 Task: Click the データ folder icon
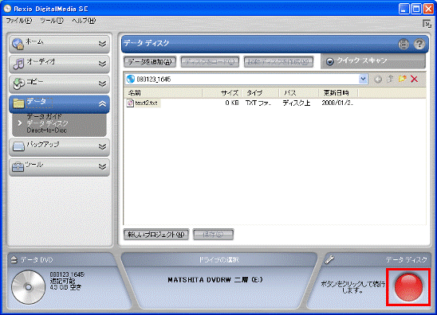[x=18, y=103]
